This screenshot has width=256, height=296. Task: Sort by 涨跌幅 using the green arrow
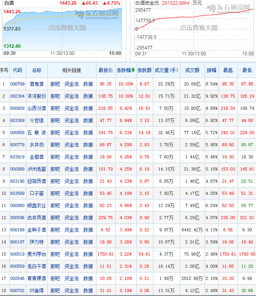tap(133, 70)
